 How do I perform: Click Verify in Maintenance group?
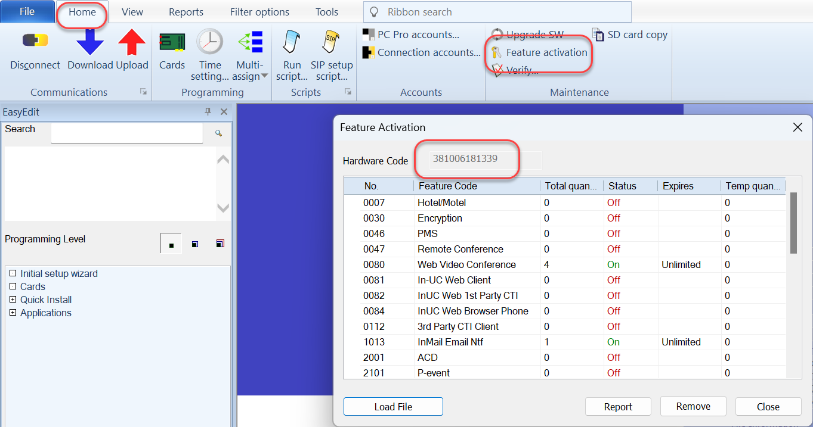pos(515,70)
